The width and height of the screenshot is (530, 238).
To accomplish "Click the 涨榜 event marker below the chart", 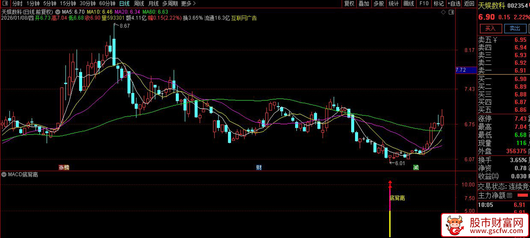I will click(x=64, y=167).
